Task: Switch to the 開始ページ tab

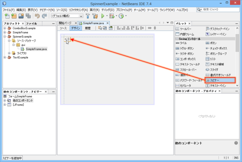Action: (65, 23)
